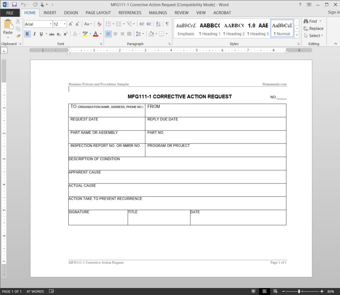The image size is (340, 295).
Task: Switch to the DESIGN tab
Action: (71, 13)
